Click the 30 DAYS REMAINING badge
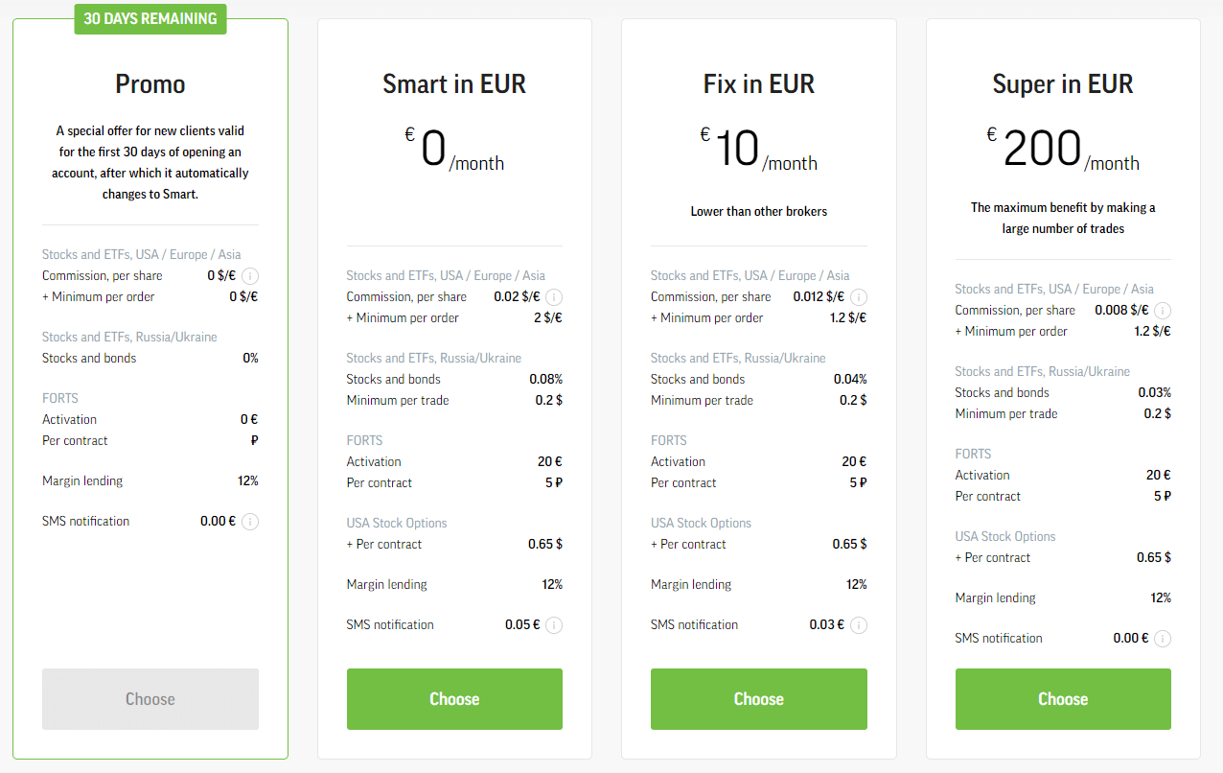The width and height of the screenshot is (1223, 773). click(150, 19)
